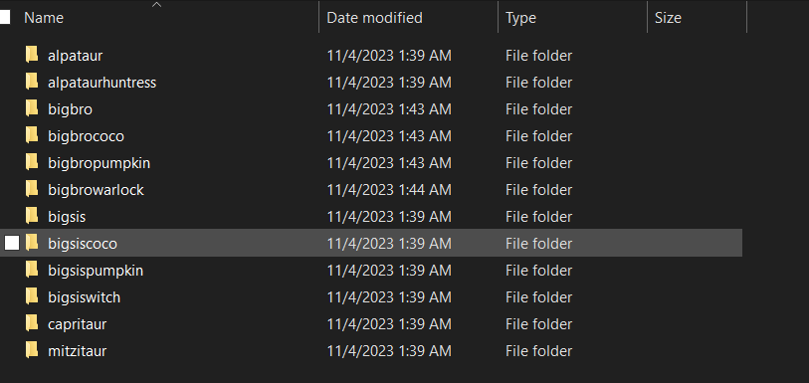
Task: Select the mitzitaur folder icon
Action: (32, 350)
